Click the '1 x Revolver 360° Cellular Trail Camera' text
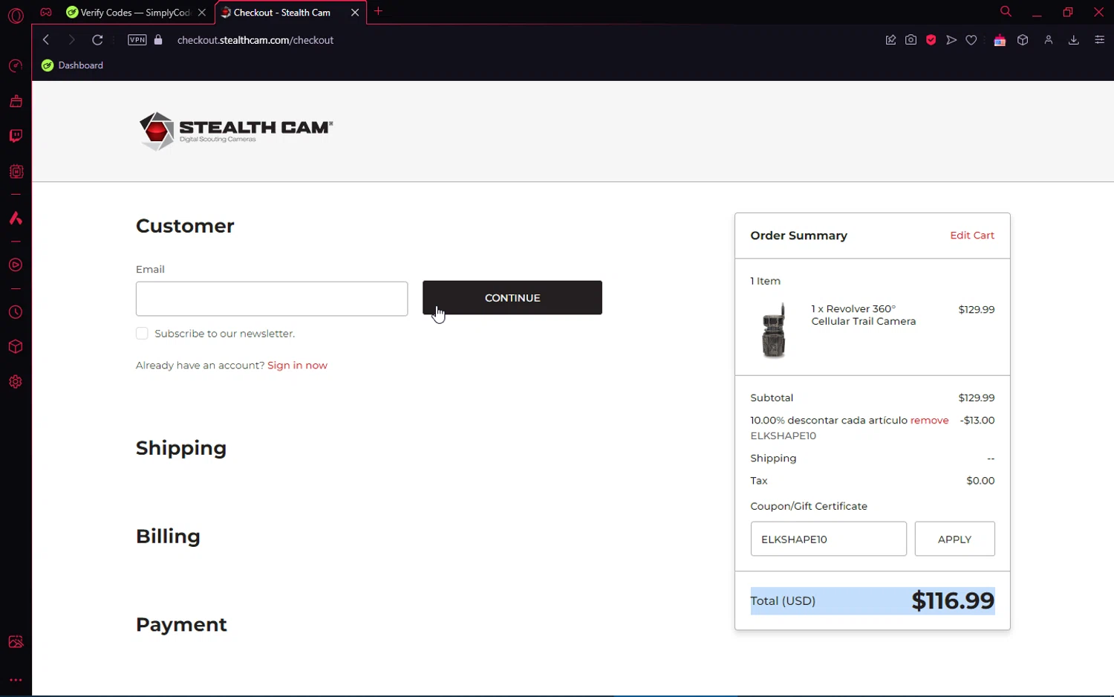1114x697 pixels. pyautogui.click(x=863, y=315)
